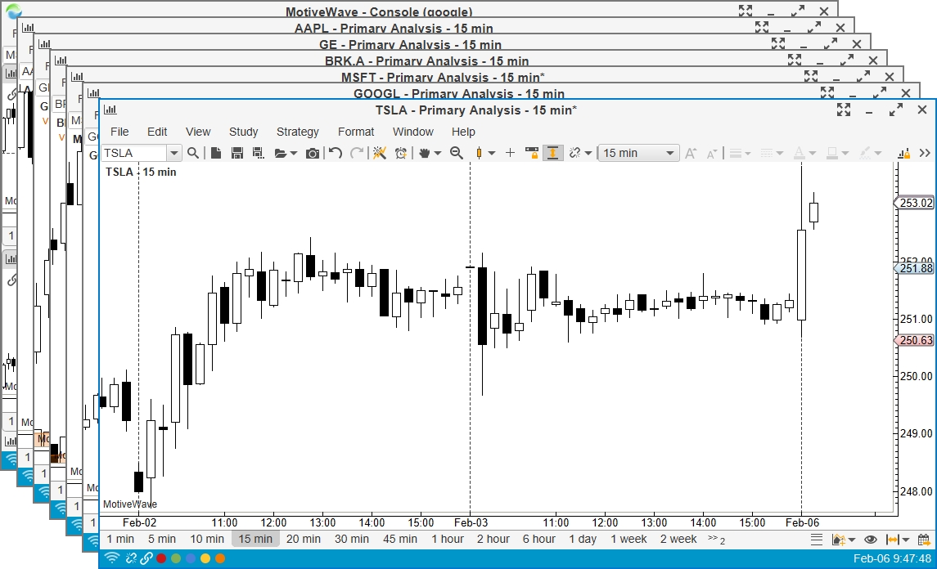Viewport: 937px width, 569px height.
Task: Switch bar size to 10 min
Action: (207, 539)
